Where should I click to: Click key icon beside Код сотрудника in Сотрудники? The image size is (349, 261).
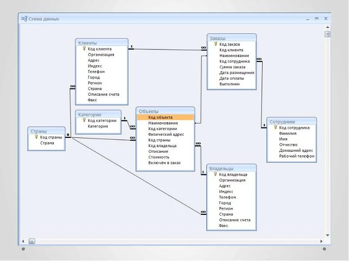pos(275,127)
